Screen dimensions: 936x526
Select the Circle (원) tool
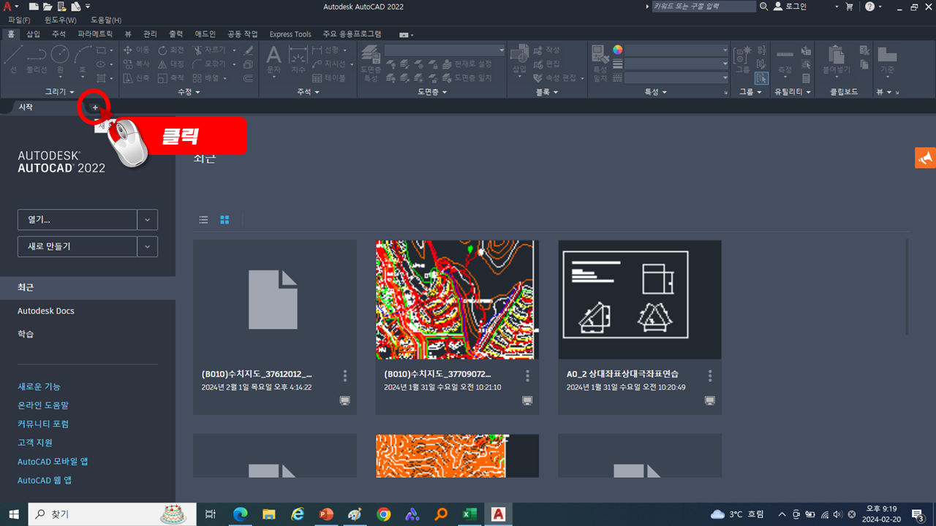pos(60,60)
